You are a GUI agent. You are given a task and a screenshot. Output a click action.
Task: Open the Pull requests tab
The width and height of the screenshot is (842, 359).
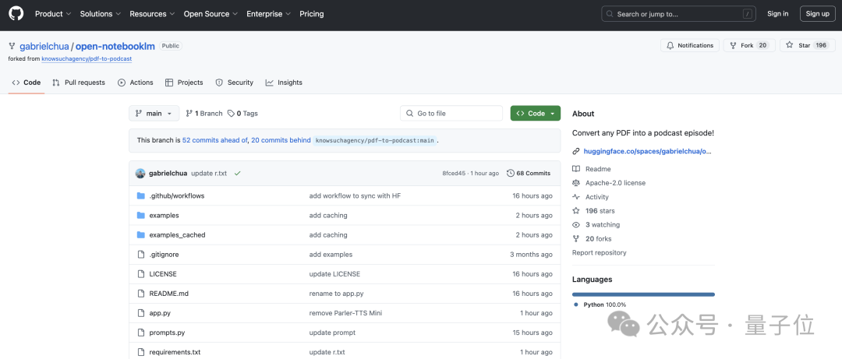coord(79,83)
